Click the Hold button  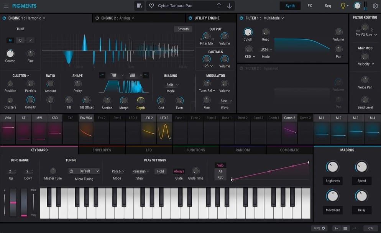click(x=160, y=171)
